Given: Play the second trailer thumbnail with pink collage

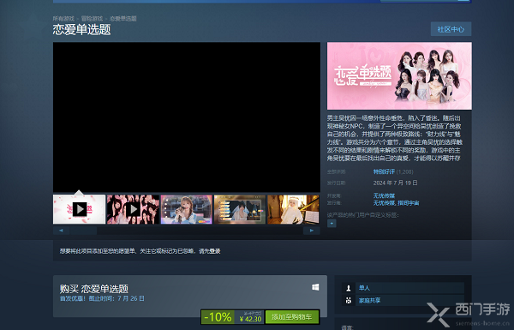Looking at the screenshot, I should point(133,209).
